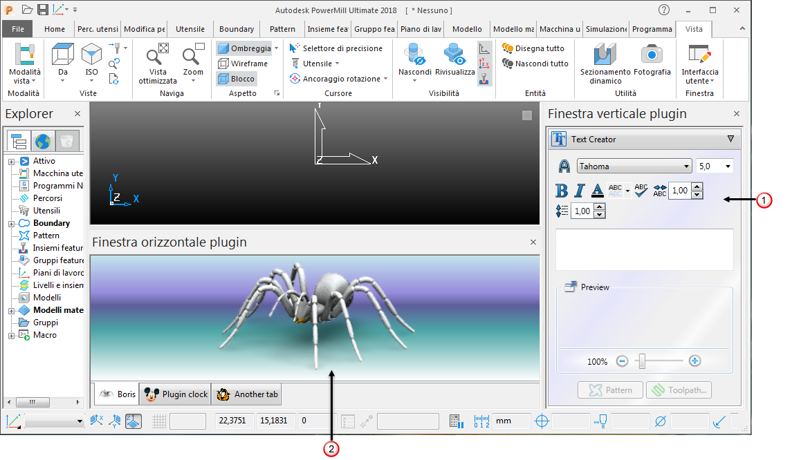Open the Ombreggia dropdown arrow
The width and height of the screenshot is (792, 460).
[x=276, y=48]
